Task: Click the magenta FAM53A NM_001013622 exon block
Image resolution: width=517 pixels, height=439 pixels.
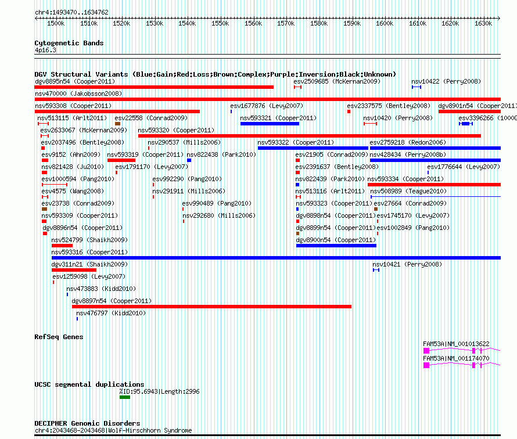Action: click(x=426, y=351)
